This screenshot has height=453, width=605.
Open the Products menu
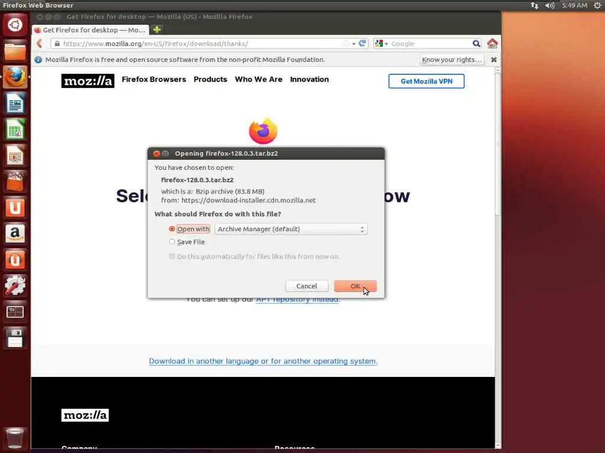coord(210,80)
